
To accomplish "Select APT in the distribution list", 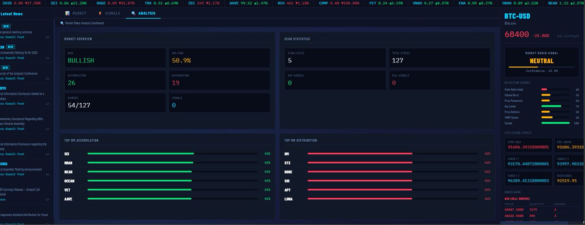I will pyautogui.click(x=388, y=190).
